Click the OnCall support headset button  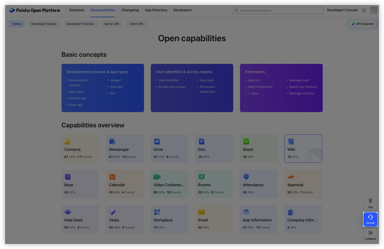pos(370,219)
